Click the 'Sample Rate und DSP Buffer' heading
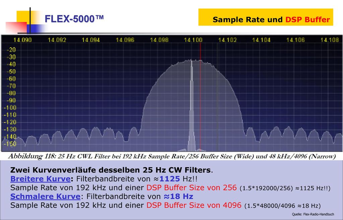343x220 pixels. 271,20
